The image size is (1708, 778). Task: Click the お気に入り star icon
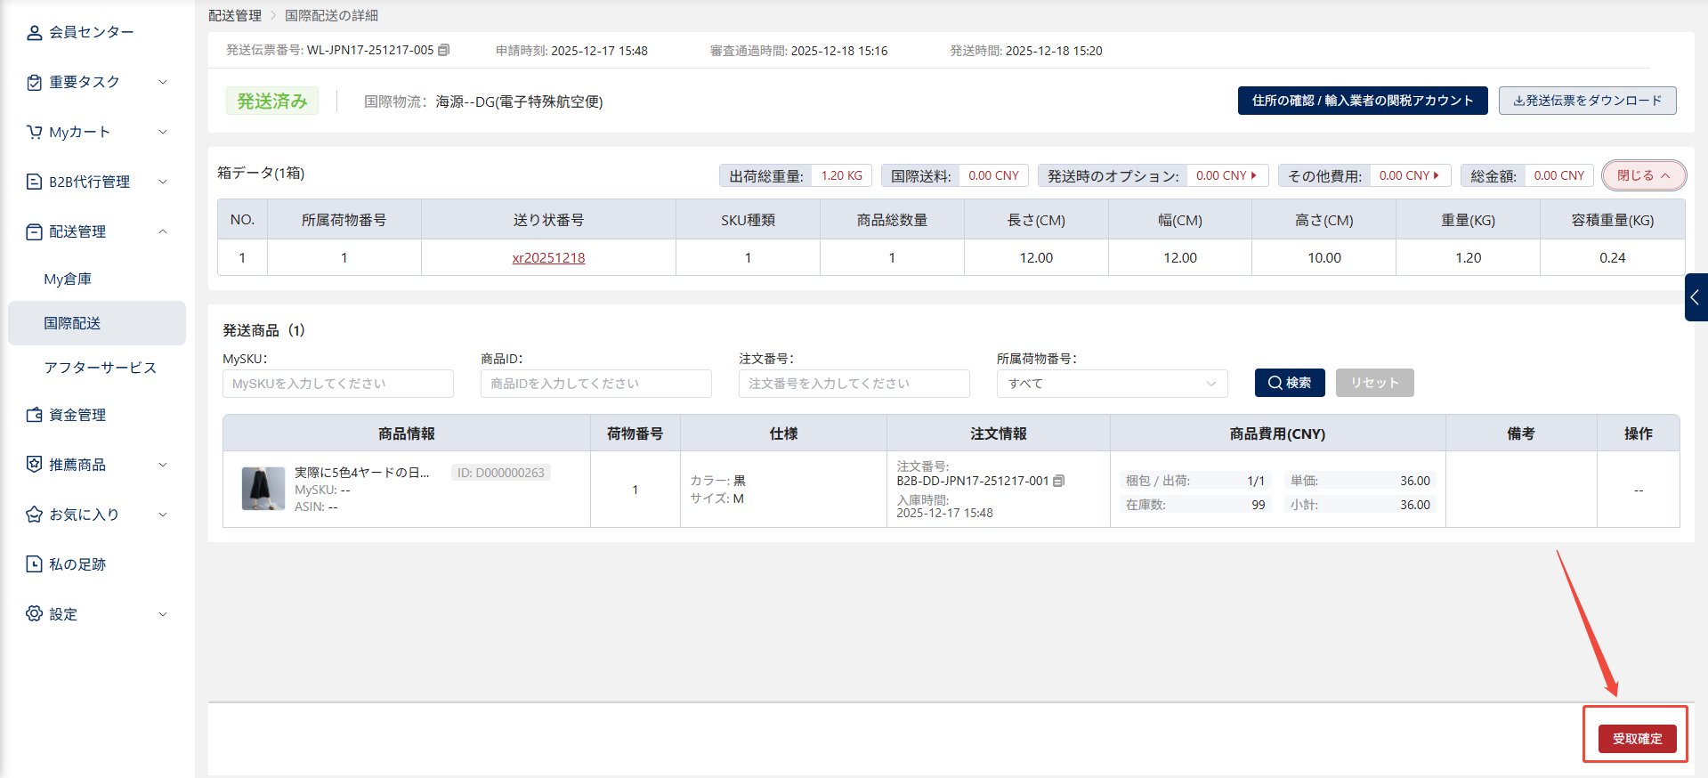click(x=34, y=515)
